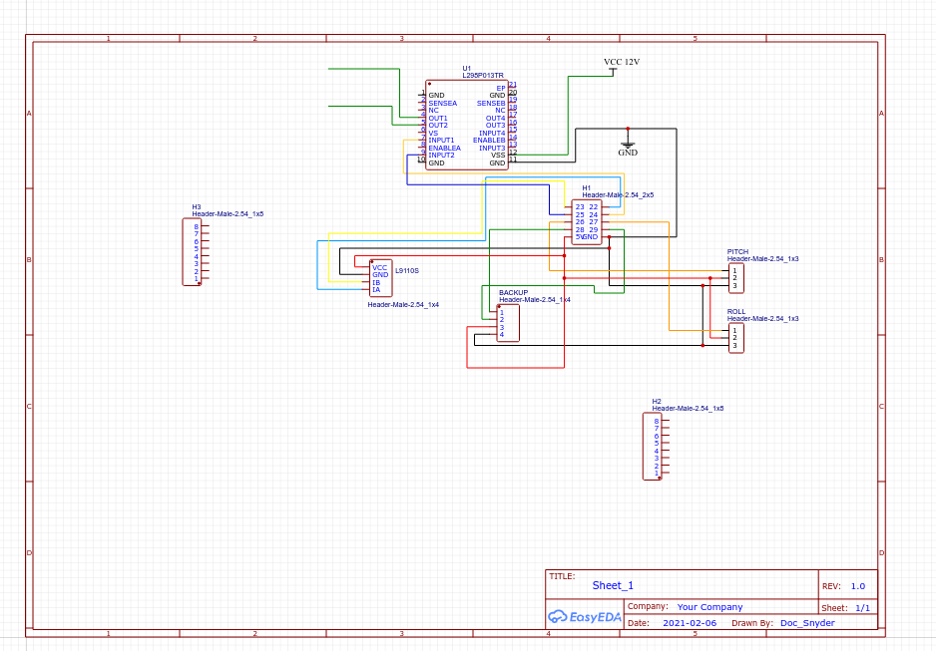Click the VCC 12V power symbol
This screenshot has height=651, width=936.
[x=621, y=63]
